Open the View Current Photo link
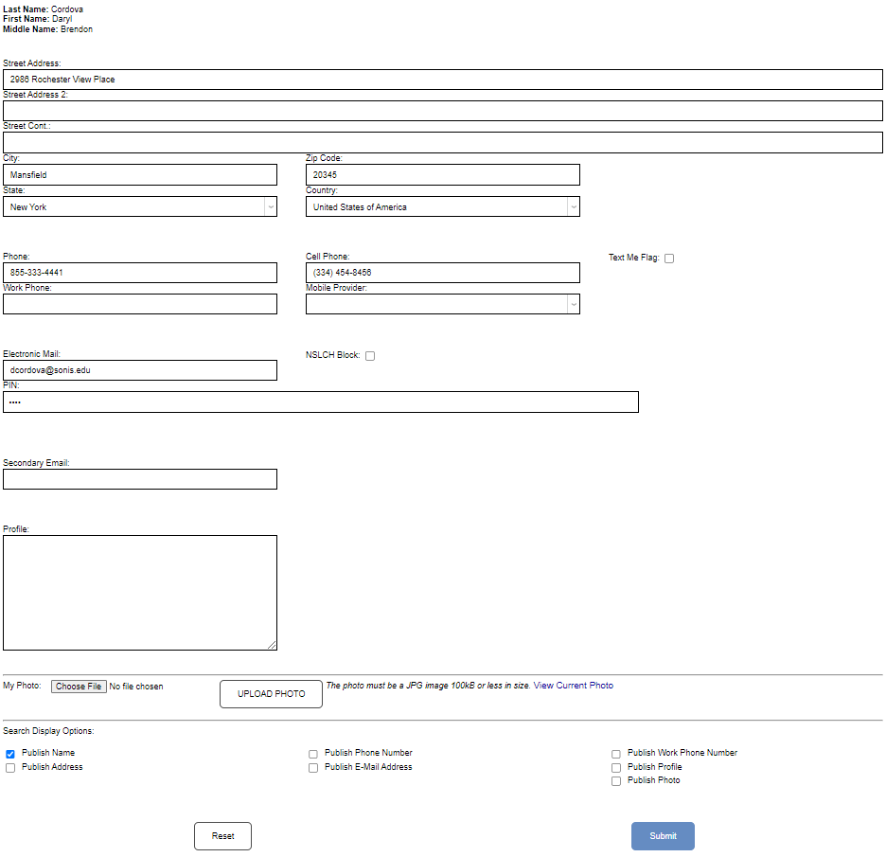This screenshot has height=857, width=886. click(572, 685)
